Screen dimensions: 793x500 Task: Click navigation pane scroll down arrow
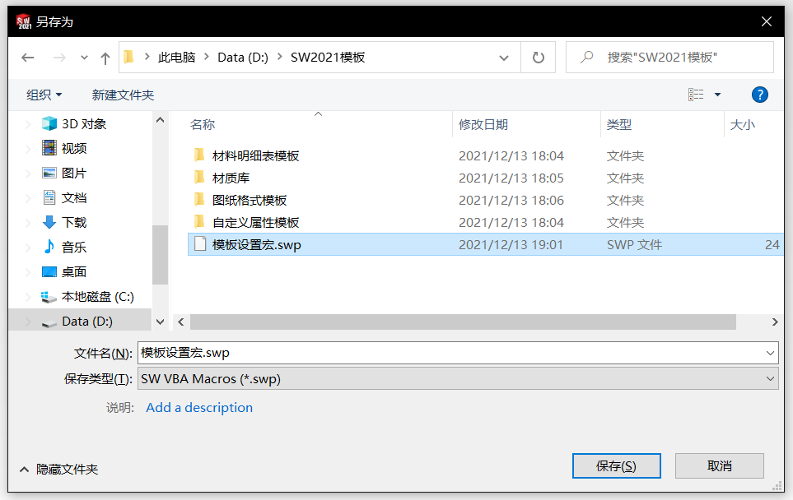pos(161,322)
